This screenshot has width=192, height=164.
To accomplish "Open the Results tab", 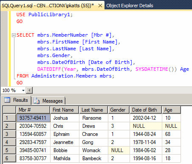I will tap(16, 100).
